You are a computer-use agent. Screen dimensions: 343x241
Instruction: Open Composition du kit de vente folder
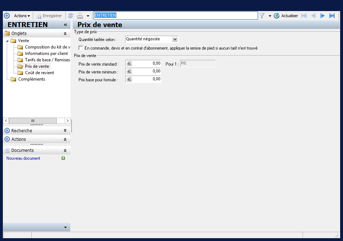tap(44, 47)
